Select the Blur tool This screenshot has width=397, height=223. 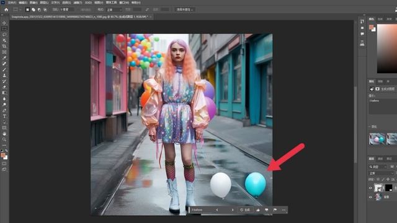point(4,98)
